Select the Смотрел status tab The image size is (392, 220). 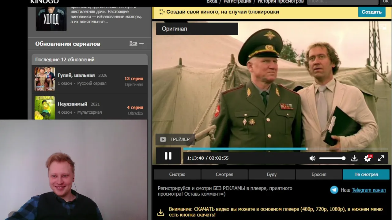point(224,174)
